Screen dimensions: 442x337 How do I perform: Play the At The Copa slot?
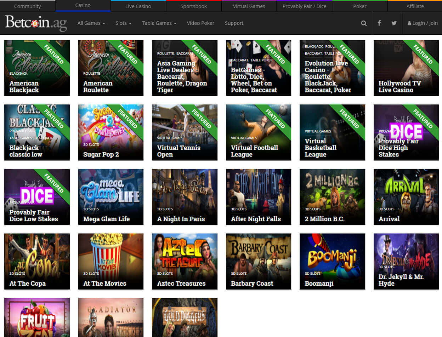pyautogui.click(x=37, y=261)
